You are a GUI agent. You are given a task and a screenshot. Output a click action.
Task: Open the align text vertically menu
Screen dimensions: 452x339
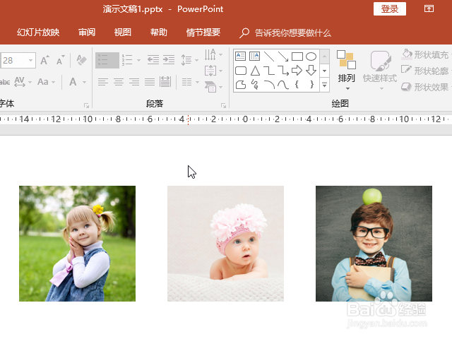click(213, 71)
